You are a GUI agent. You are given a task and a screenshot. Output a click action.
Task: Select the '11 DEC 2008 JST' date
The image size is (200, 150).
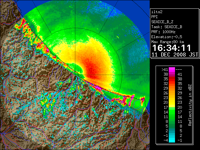click(175, 55)
